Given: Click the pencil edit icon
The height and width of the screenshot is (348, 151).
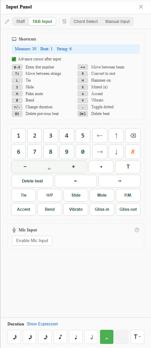Looking at the screenshot, I should [x=7, y=22].
